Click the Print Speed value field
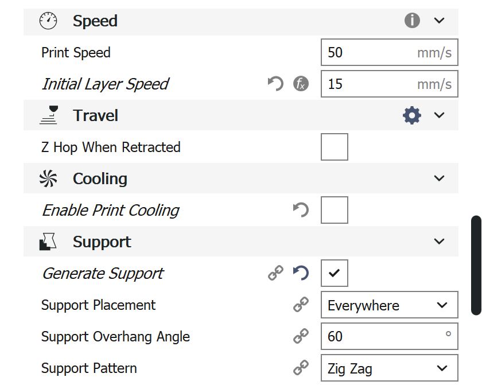This screenshot has width=482, height=385. (367, 53)
